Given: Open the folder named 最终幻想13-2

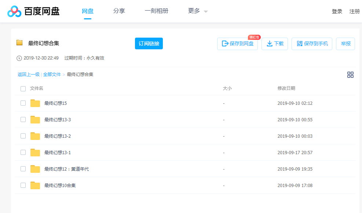Looking at the screenshot, I should (x=58, y=136).
